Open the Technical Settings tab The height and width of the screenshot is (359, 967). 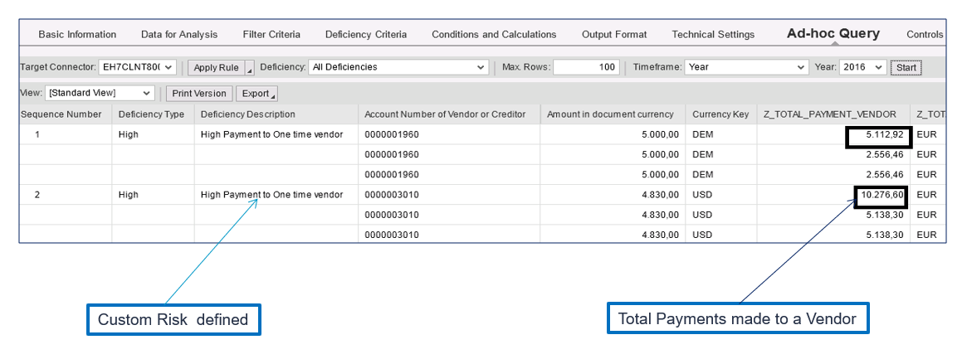point(713,35)
